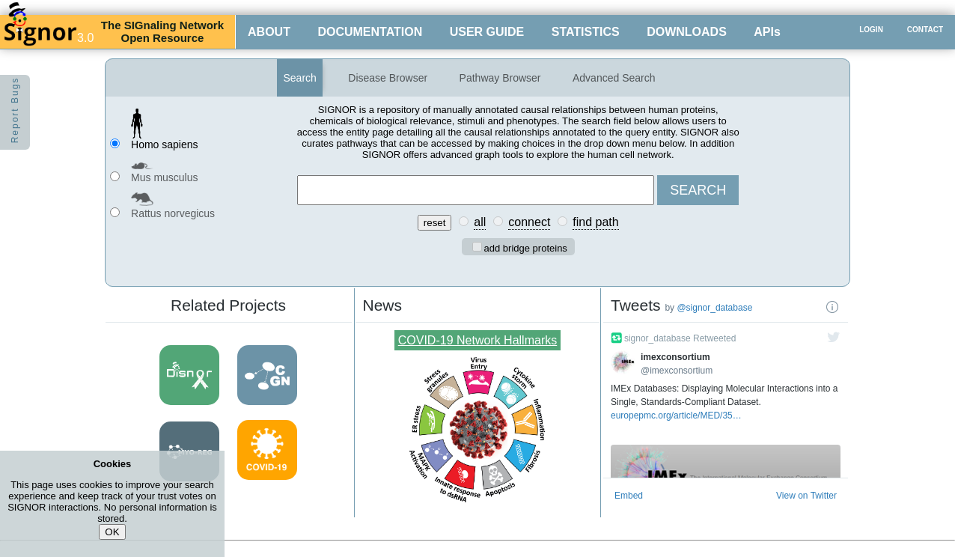Switch to the Advanced Search tab
This screenshot has width=955, height=557.
point(614,78)
